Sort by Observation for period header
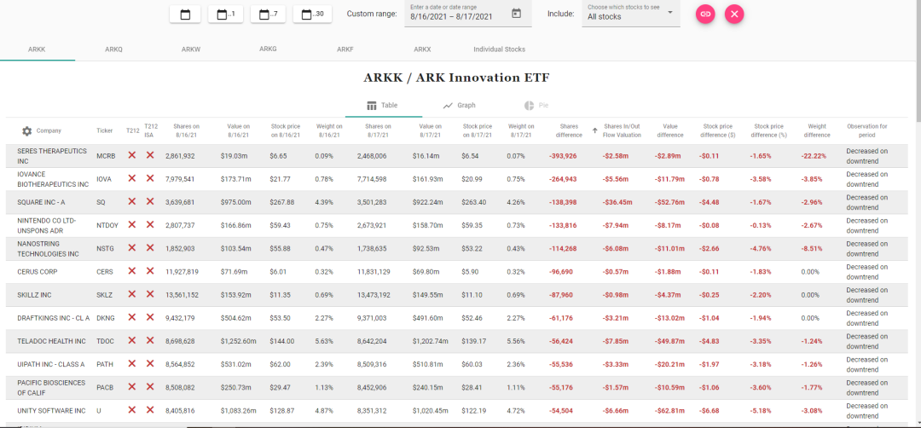 pos(867,130)
